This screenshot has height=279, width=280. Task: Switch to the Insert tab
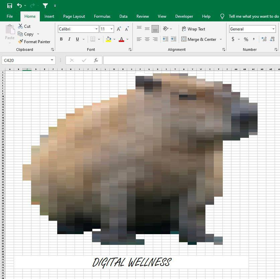pos(49,16)
